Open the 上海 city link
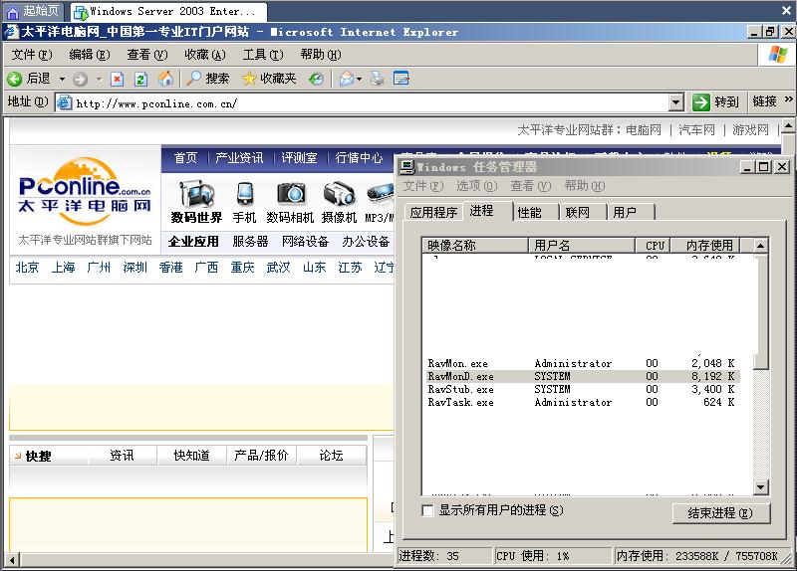The image size is (797, 571). [x=63, y=267]
